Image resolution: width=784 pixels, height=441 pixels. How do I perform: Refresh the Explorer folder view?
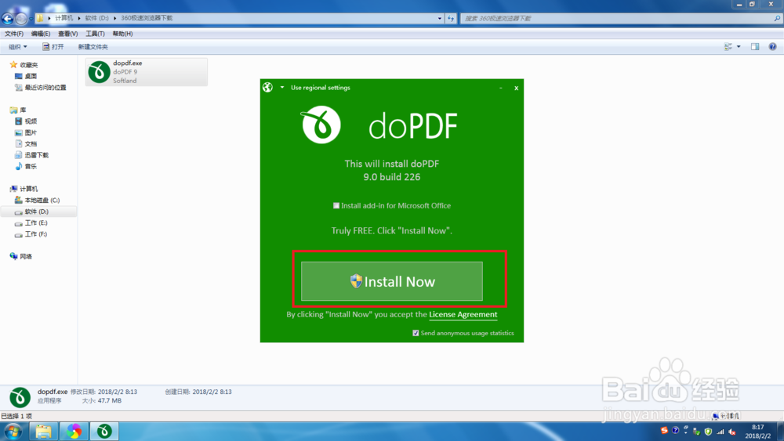coord(451,19)
